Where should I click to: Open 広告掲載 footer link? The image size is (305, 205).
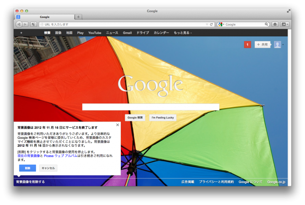pyautogui.click(x=188, y=182)
